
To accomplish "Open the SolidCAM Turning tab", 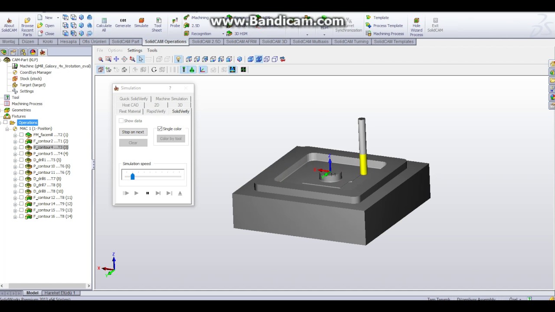I will (x=351, y=42).
